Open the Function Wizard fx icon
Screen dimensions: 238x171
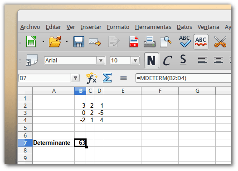coord(92,78)
